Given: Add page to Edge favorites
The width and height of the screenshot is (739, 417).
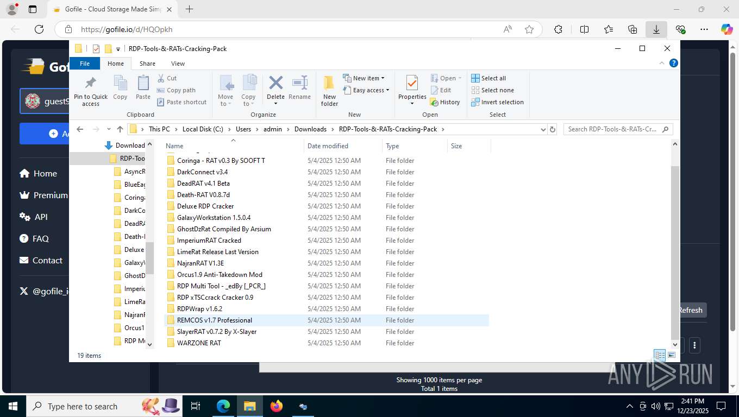Looking at the screenshot, I should (x=529, y=29).
